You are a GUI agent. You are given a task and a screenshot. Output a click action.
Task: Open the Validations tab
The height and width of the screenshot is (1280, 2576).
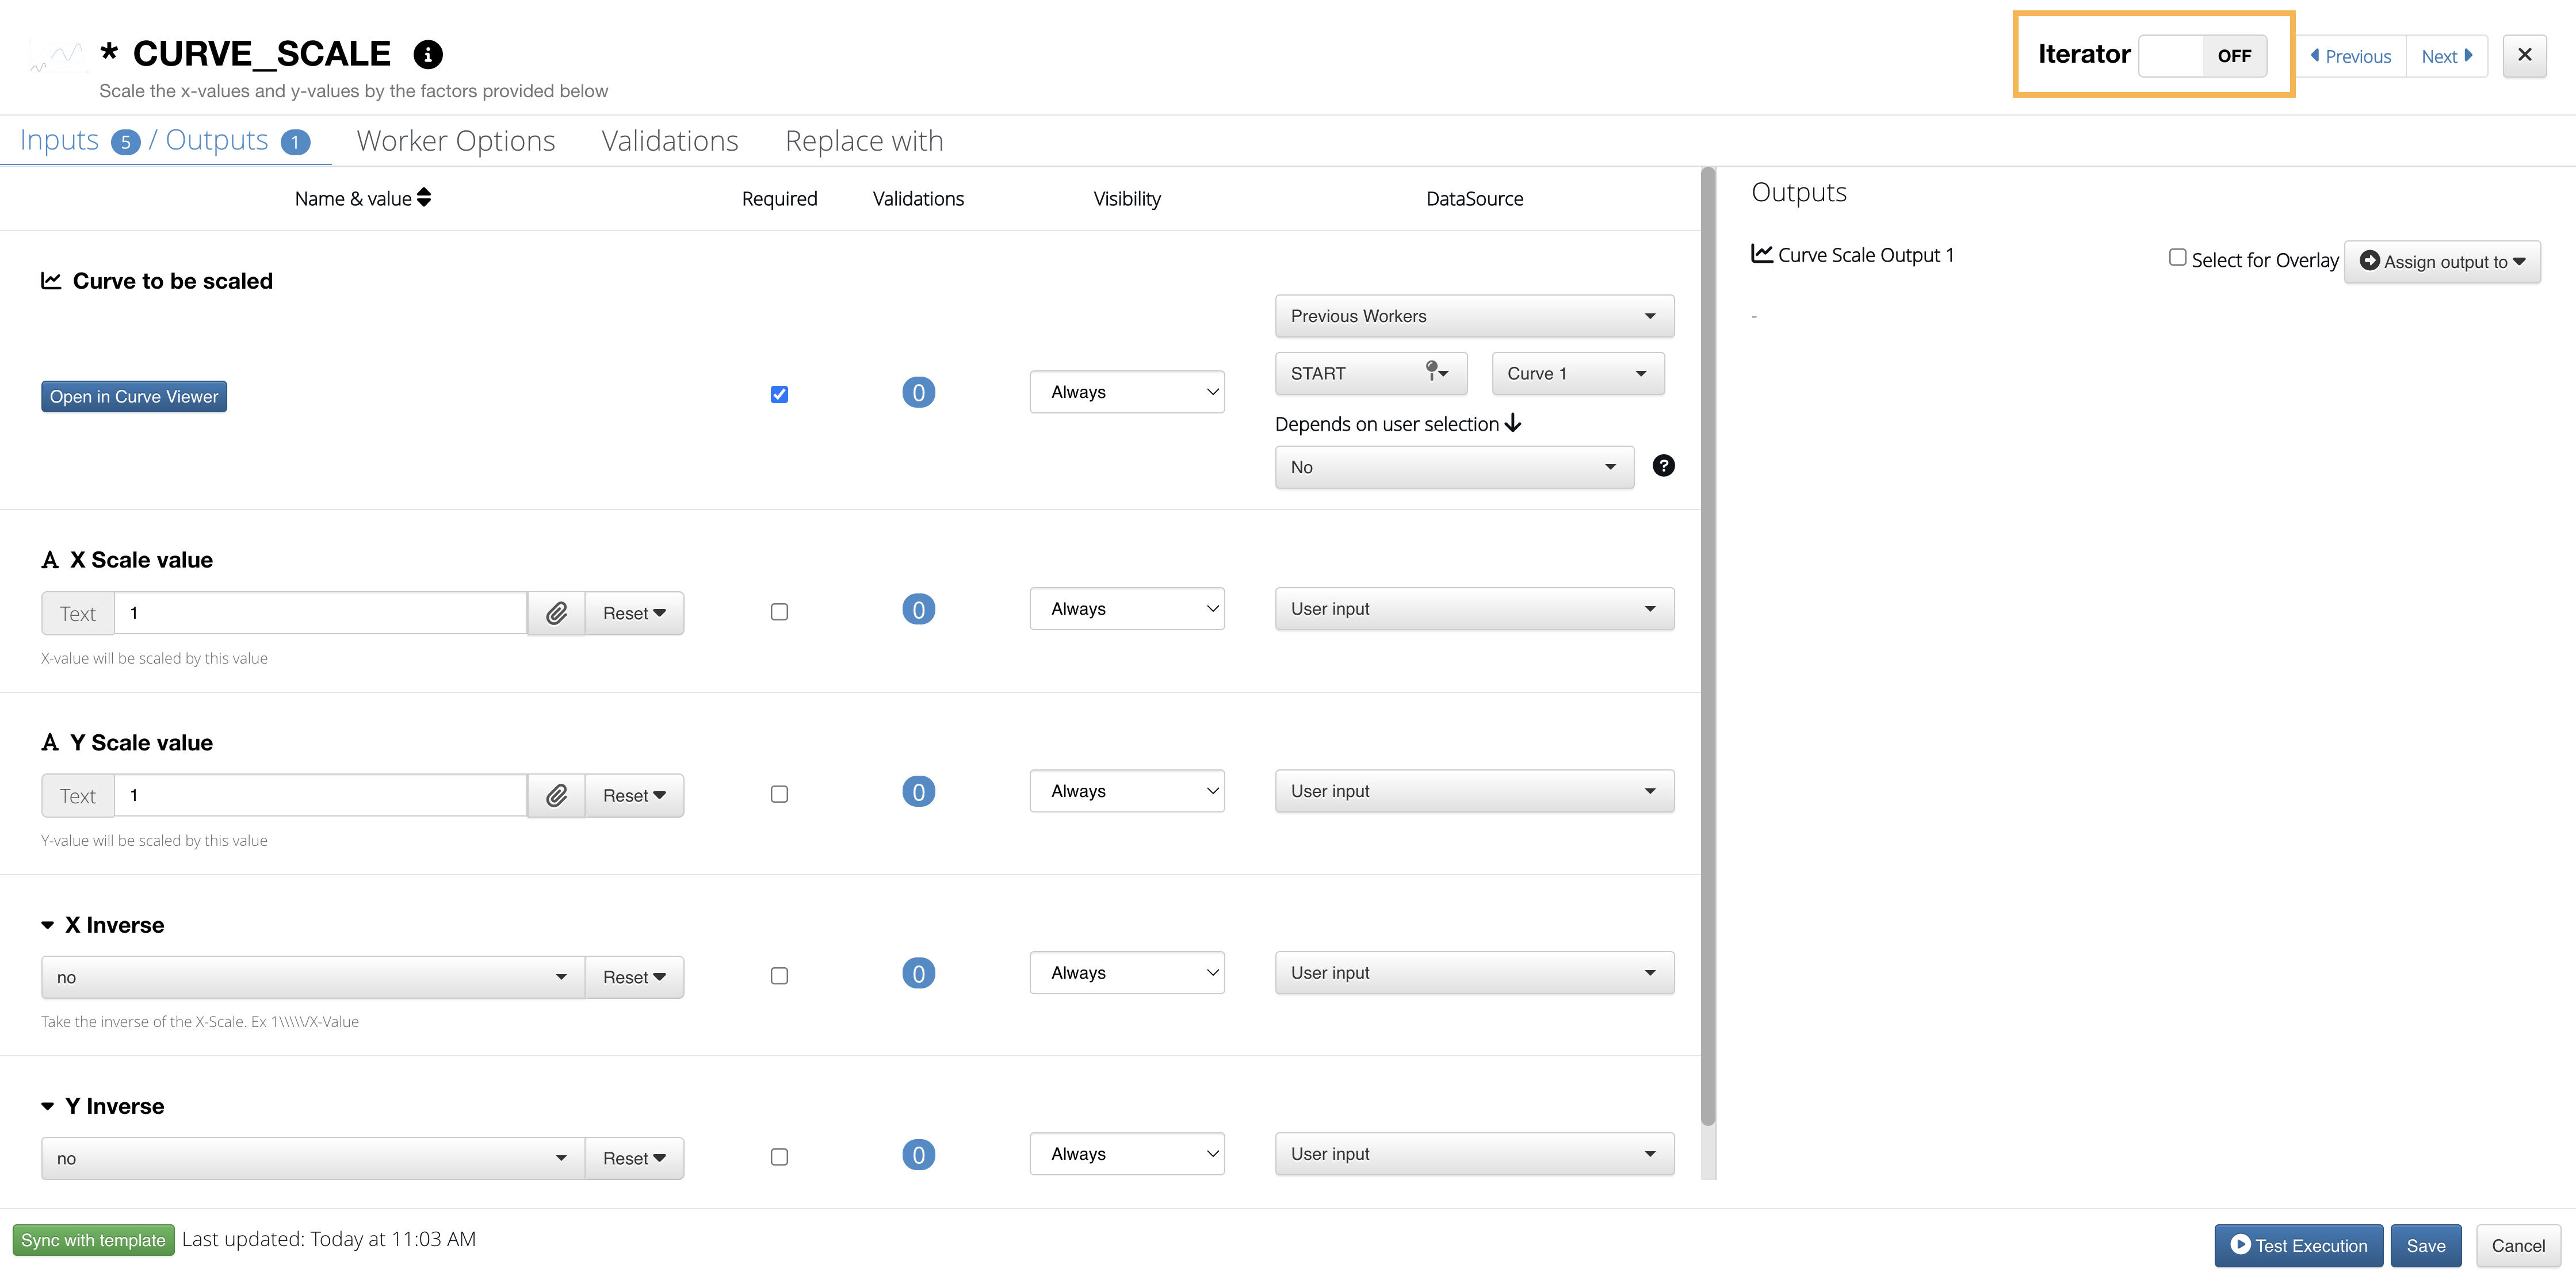pyautogui.click(x=669, y=141)
